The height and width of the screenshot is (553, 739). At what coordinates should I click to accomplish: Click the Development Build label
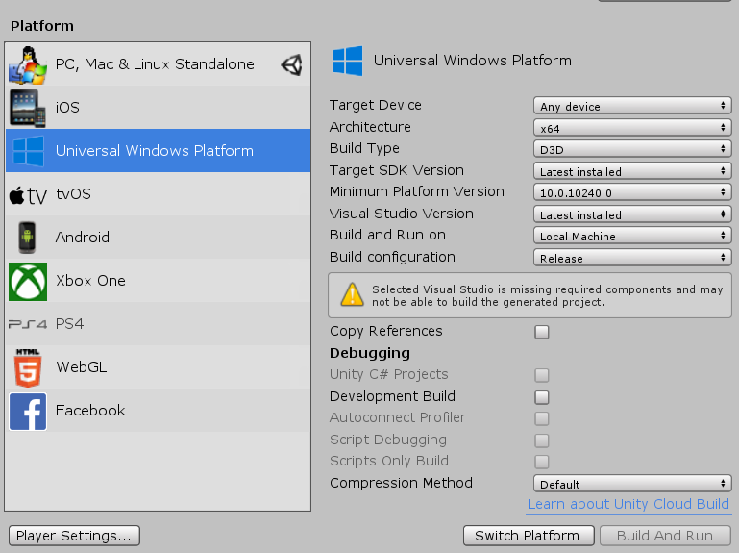[393, 396]
